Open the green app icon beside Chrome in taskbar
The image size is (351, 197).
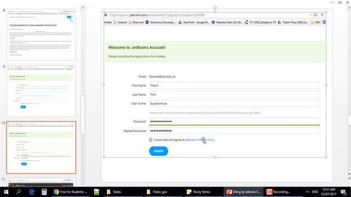97,192
